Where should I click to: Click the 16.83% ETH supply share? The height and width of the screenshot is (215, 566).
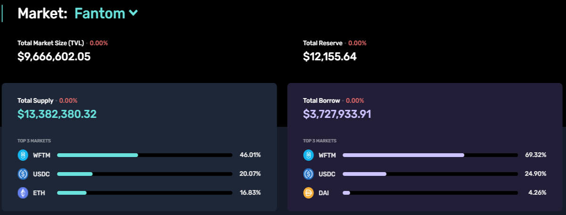pos(250,193)
